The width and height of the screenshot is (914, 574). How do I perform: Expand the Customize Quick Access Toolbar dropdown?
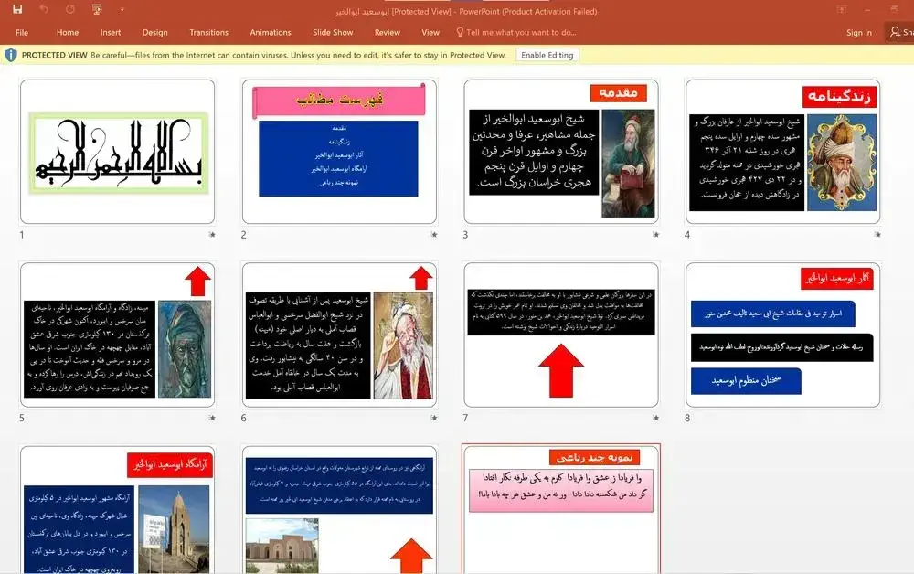pos(121,9)
